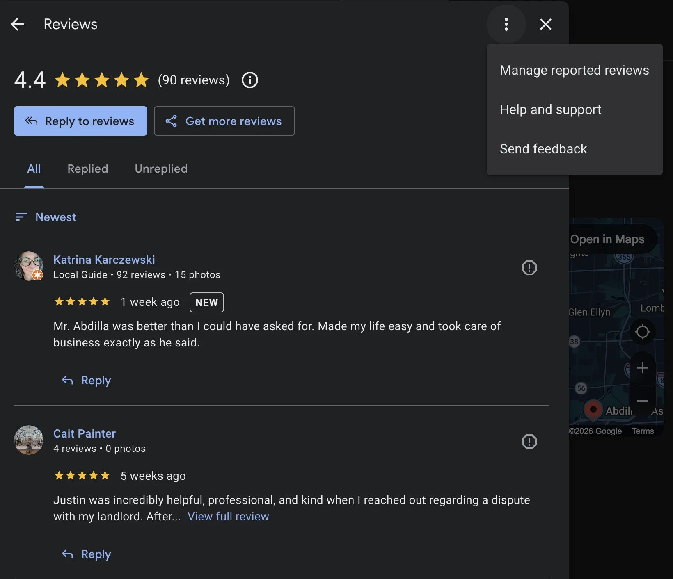
Task: Click the Abdilla location pin on the map
Action: coord(593,410)
